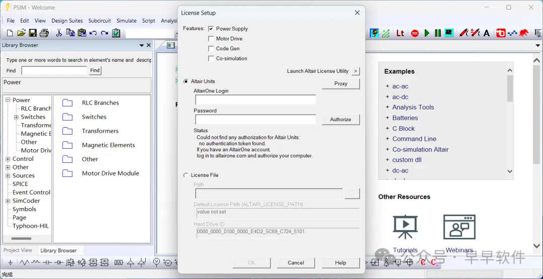
Task: Click Help in License Setup
Action: pyautogui.click(x=340, y=263)
